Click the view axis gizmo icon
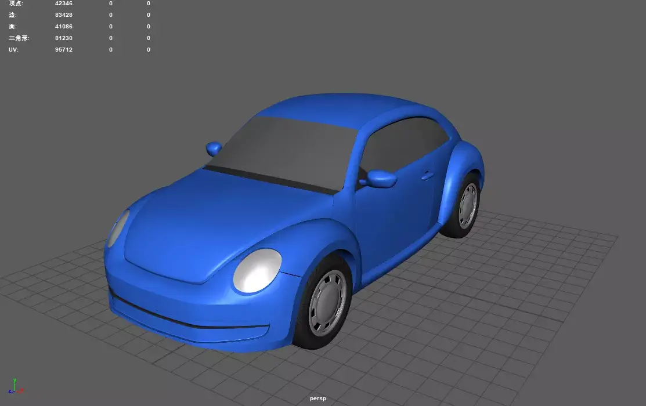Screen dimensions: 646x406 [x=15, y=386]
